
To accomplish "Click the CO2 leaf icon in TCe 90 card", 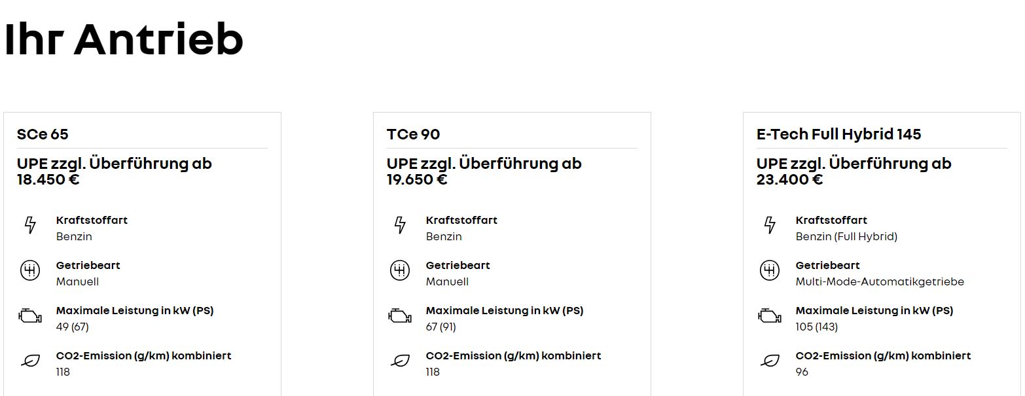I will point(400,361).
